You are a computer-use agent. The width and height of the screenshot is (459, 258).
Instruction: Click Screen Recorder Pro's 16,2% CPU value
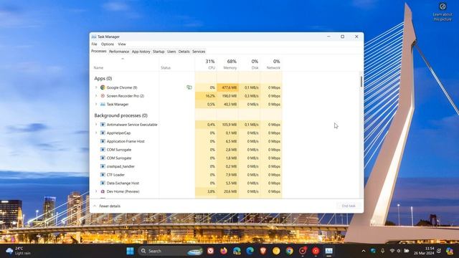(x=210, y=96)
